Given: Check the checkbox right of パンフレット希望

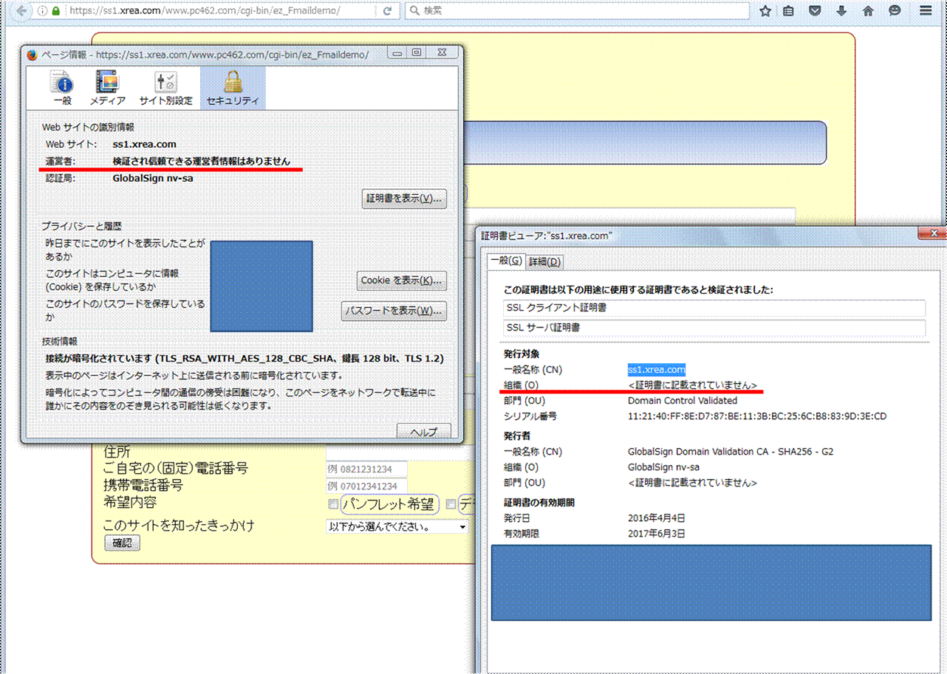Looking at the screenshot, I should 451,504.
